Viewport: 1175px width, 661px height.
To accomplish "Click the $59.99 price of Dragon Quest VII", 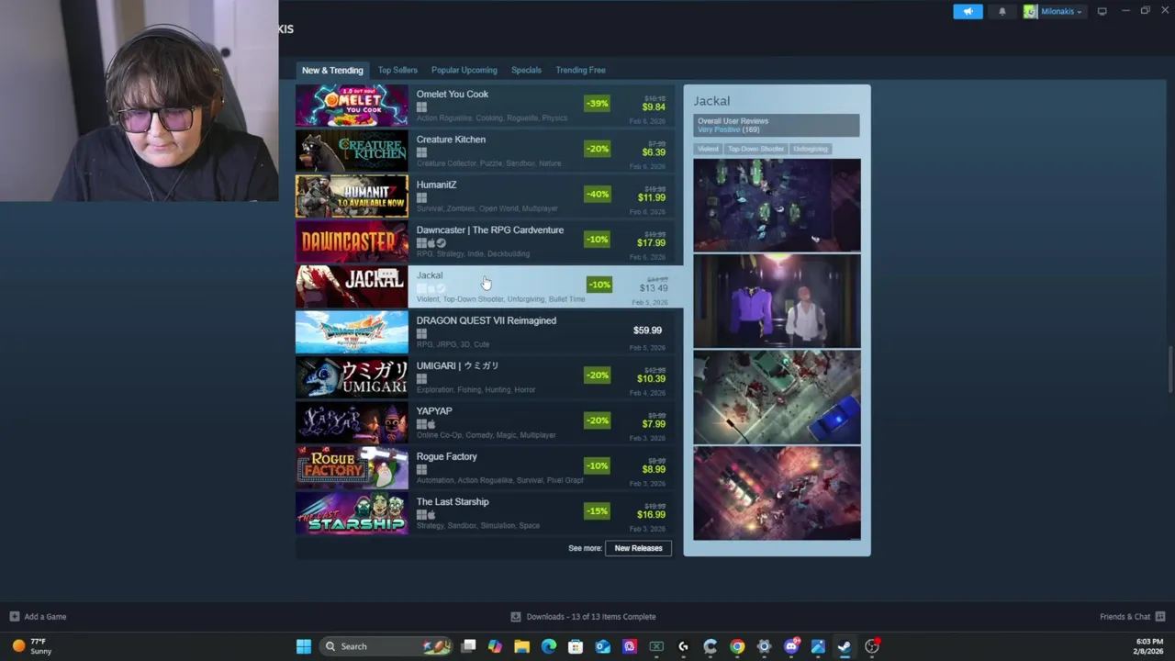I will pyautogui.click(x=647, y=330).
